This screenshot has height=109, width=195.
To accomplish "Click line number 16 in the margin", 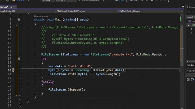I will click(x=9, y=54).
